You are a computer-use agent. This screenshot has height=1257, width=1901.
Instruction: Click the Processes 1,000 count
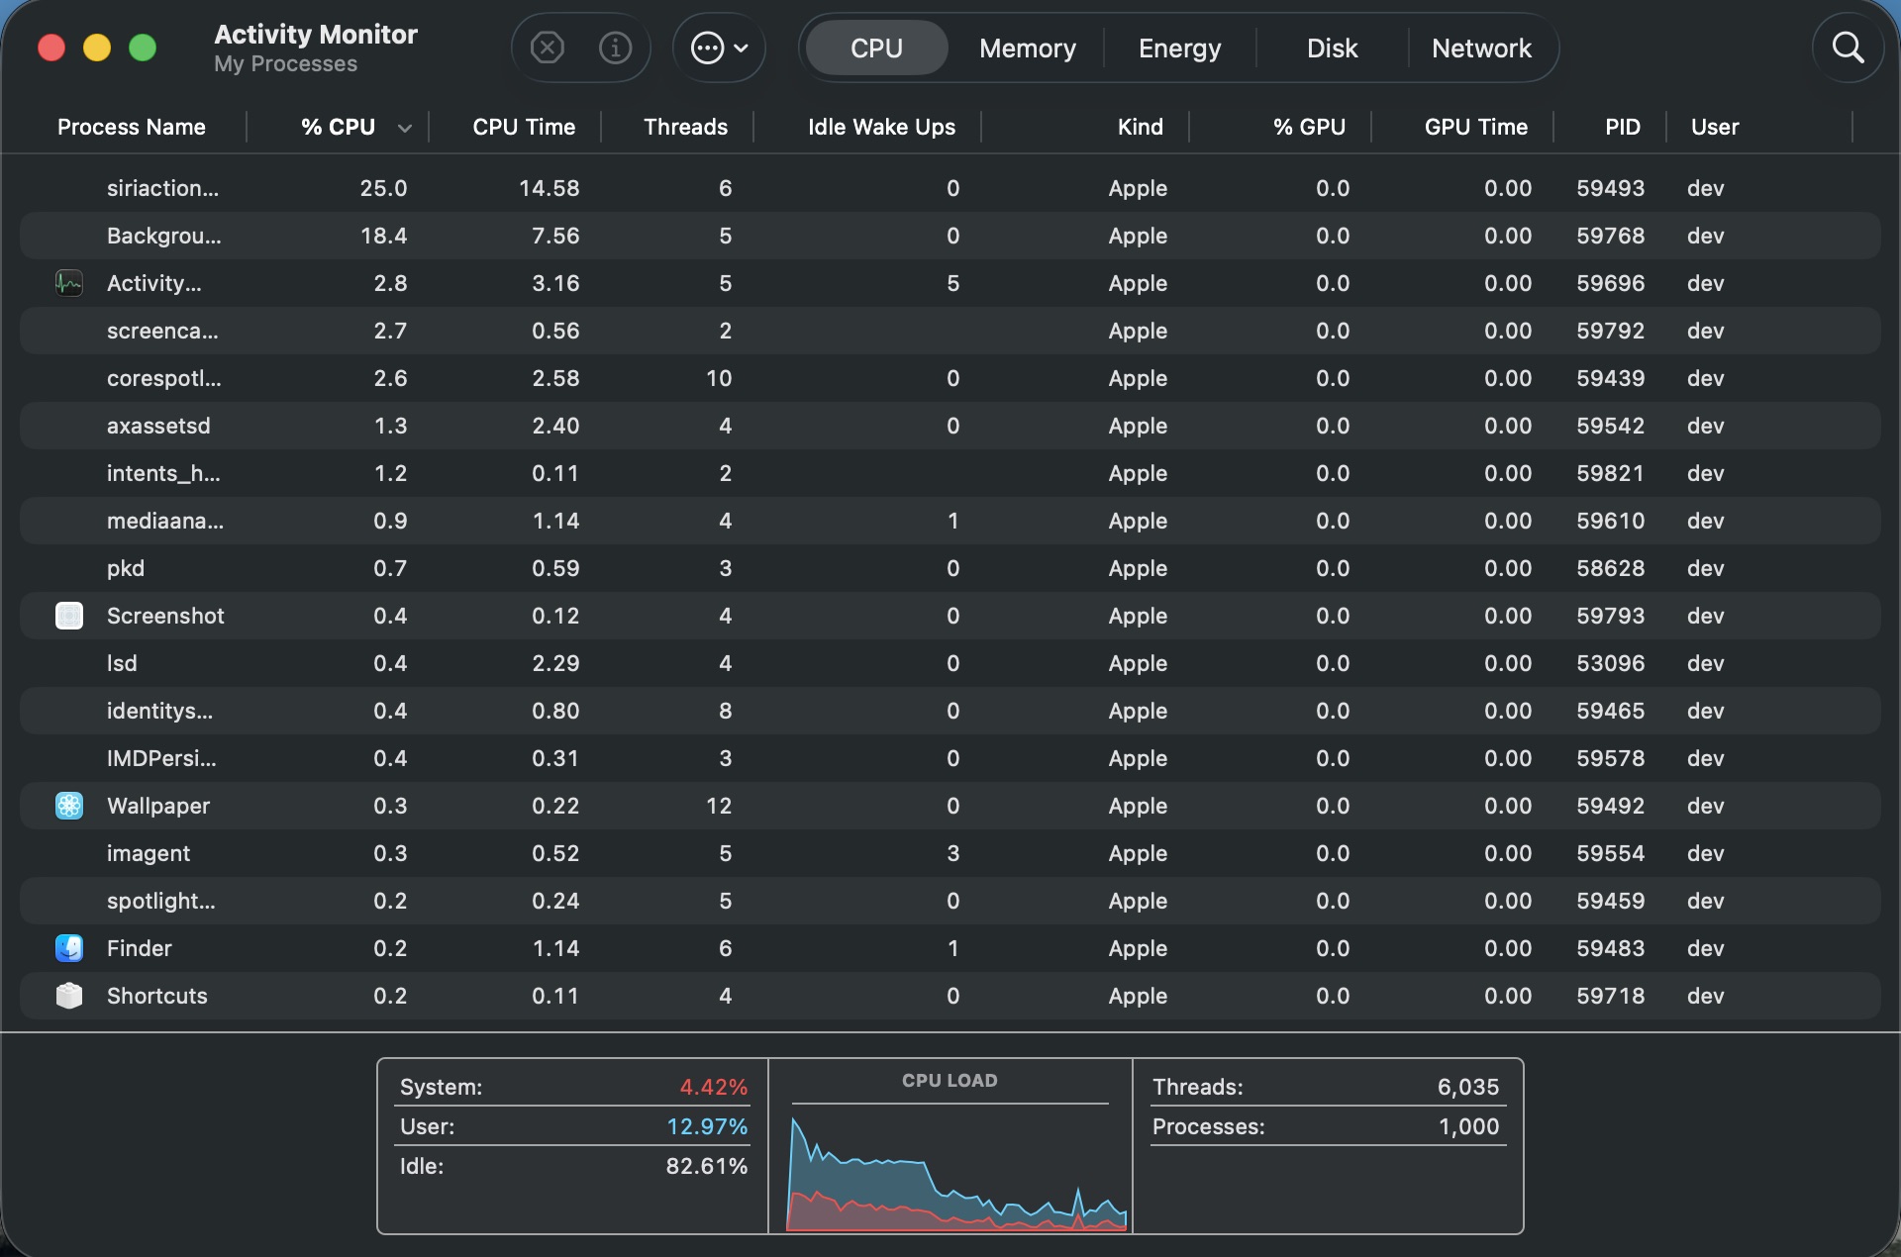[x=1468, y=1126]
